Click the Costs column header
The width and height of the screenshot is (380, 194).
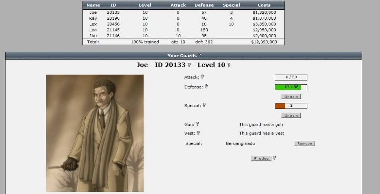point(264,5)
